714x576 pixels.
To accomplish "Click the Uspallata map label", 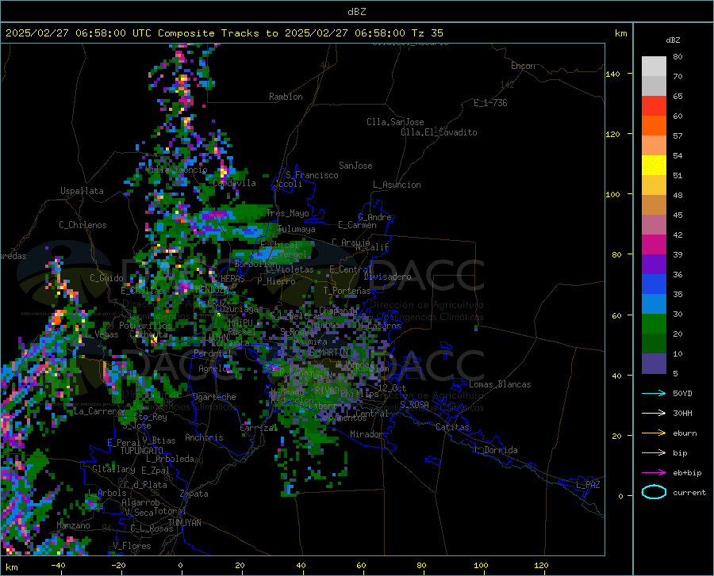I will point(82,191).
